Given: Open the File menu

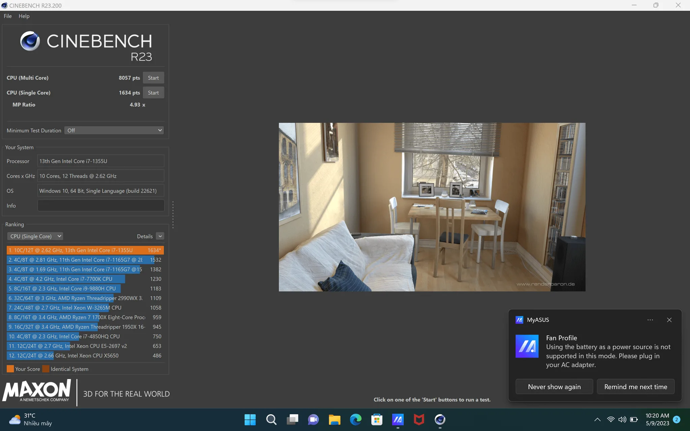Looking at the screenshot, I should [x=8, y=16].
